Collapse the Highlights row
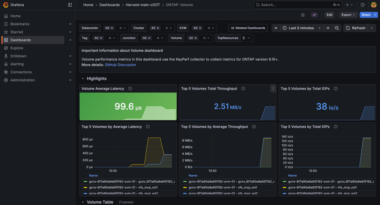 [x=83, y=79]
